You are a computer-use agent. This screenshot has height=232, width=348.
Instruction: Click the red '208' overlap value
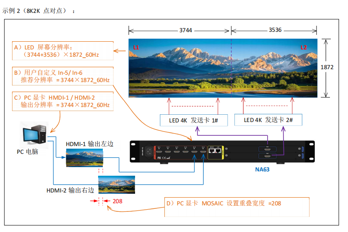click(x=117, y=201)
